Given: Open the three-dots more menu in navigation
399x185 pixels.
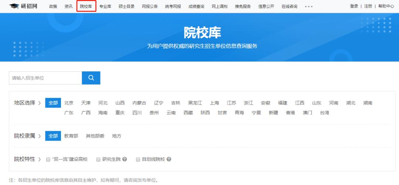Looking at the screenshot, I should point(308,7).
